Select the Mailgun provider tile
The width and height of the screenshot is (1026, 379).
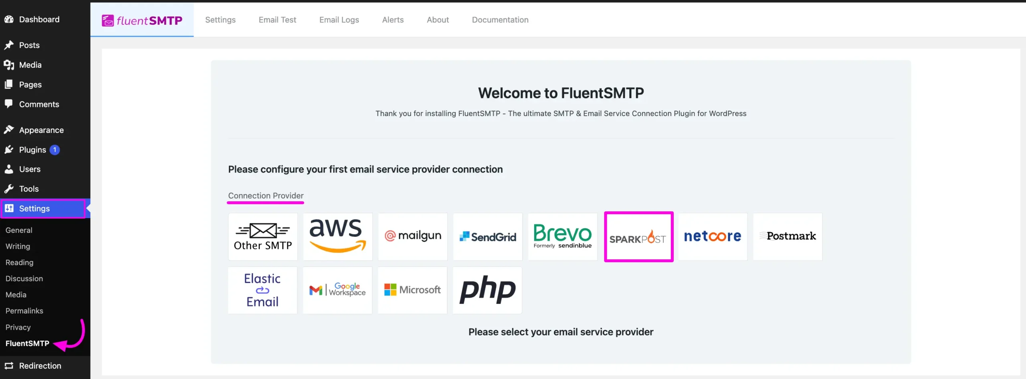point(413,237)
